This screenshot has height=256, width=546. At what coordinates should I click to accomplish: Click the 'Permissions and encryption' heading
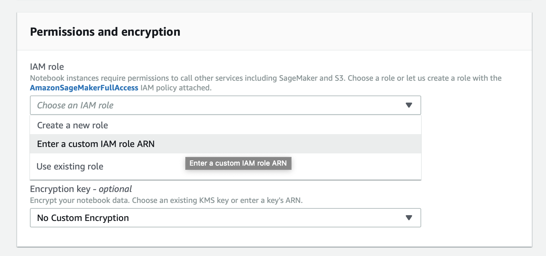105,32
